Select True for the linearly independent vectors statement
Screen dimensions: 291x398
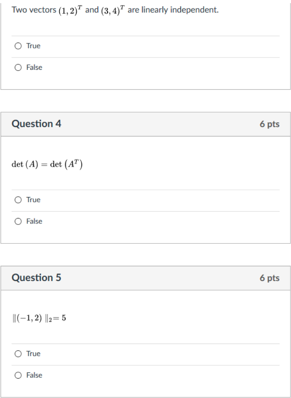point(18,46)
